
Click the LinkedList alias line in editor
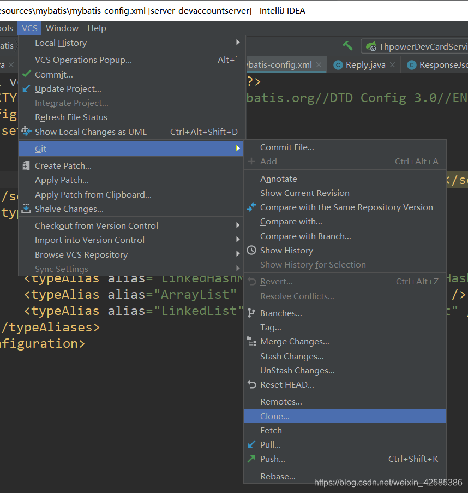tap(134, 311)
